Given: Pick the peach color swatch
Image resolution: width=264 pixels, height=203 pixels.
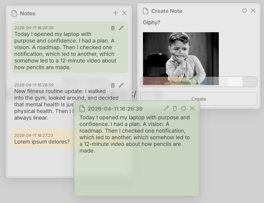Looking at the screenshot, I should [163, 82].
